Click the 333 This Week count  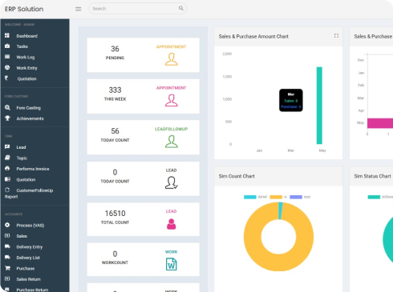tap(115, 90)
